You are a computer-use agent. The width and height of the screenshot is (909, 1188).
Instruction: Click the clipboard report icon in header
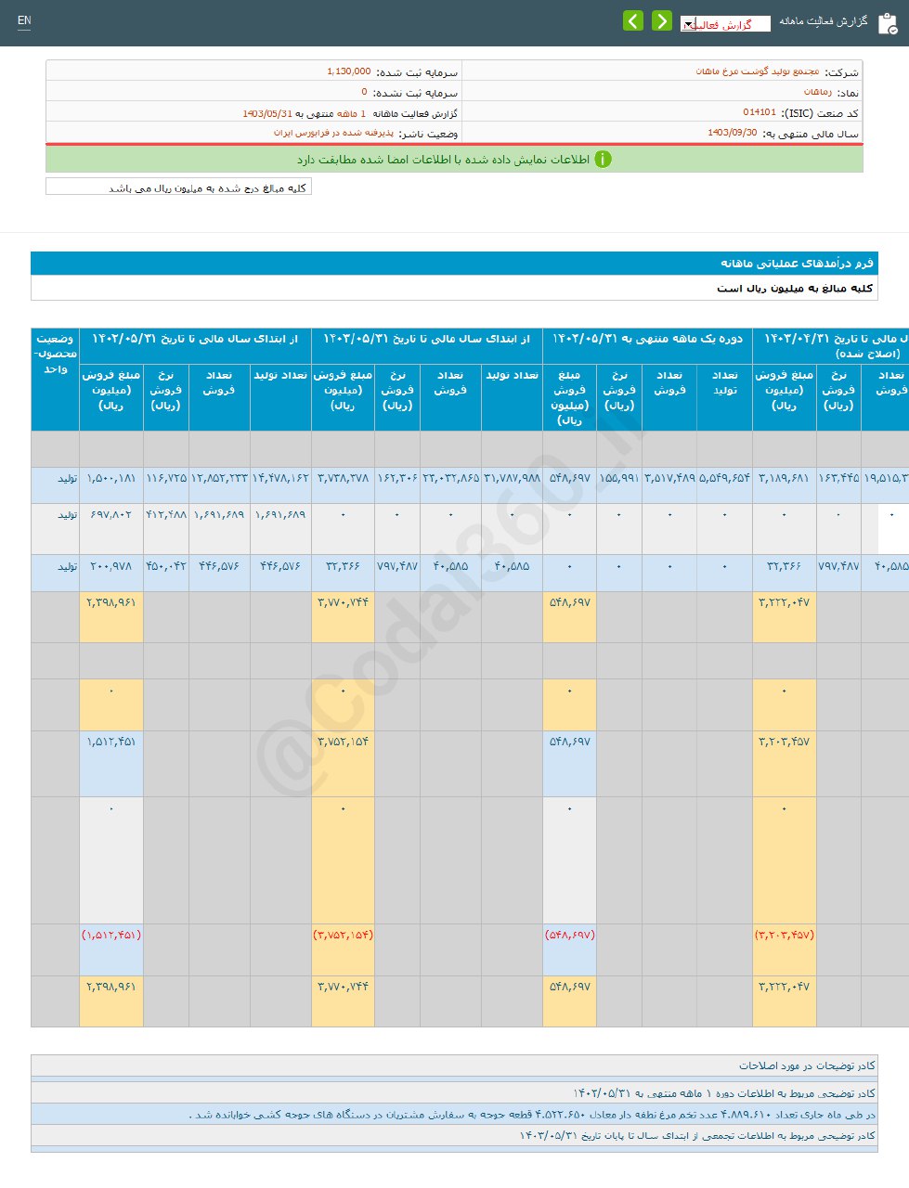point(887,23)
